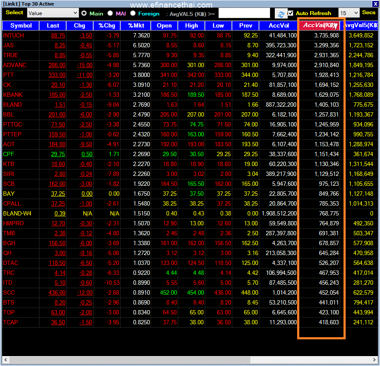Viewport: 380px width, 366px height.
Task: Select the KBANK symbol
Action: coord(12,95)
